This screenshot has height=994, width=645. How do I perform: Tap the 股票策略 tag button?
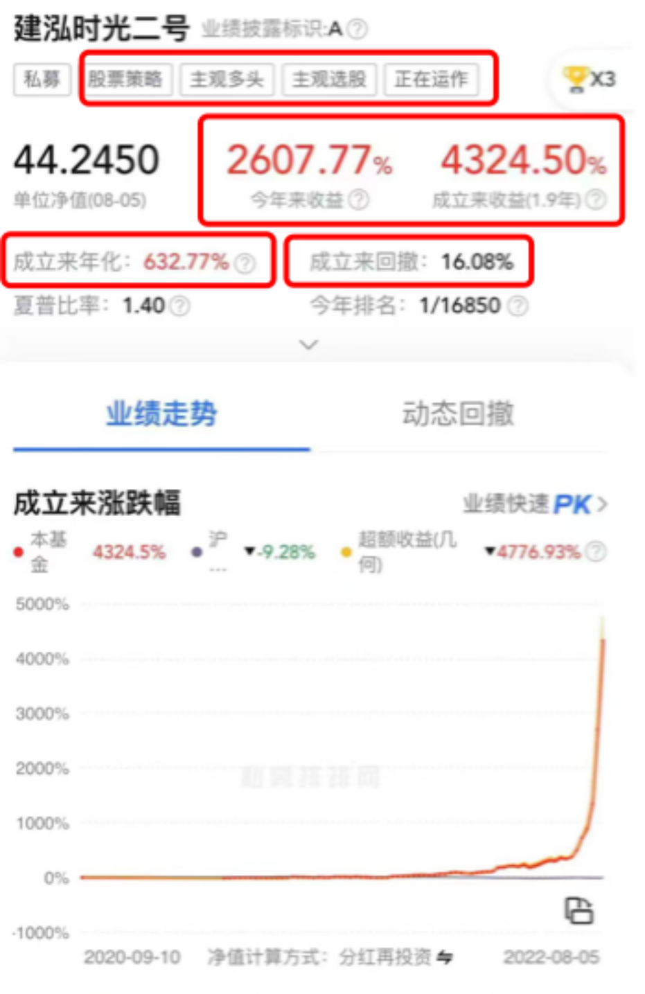click(125, 79)
